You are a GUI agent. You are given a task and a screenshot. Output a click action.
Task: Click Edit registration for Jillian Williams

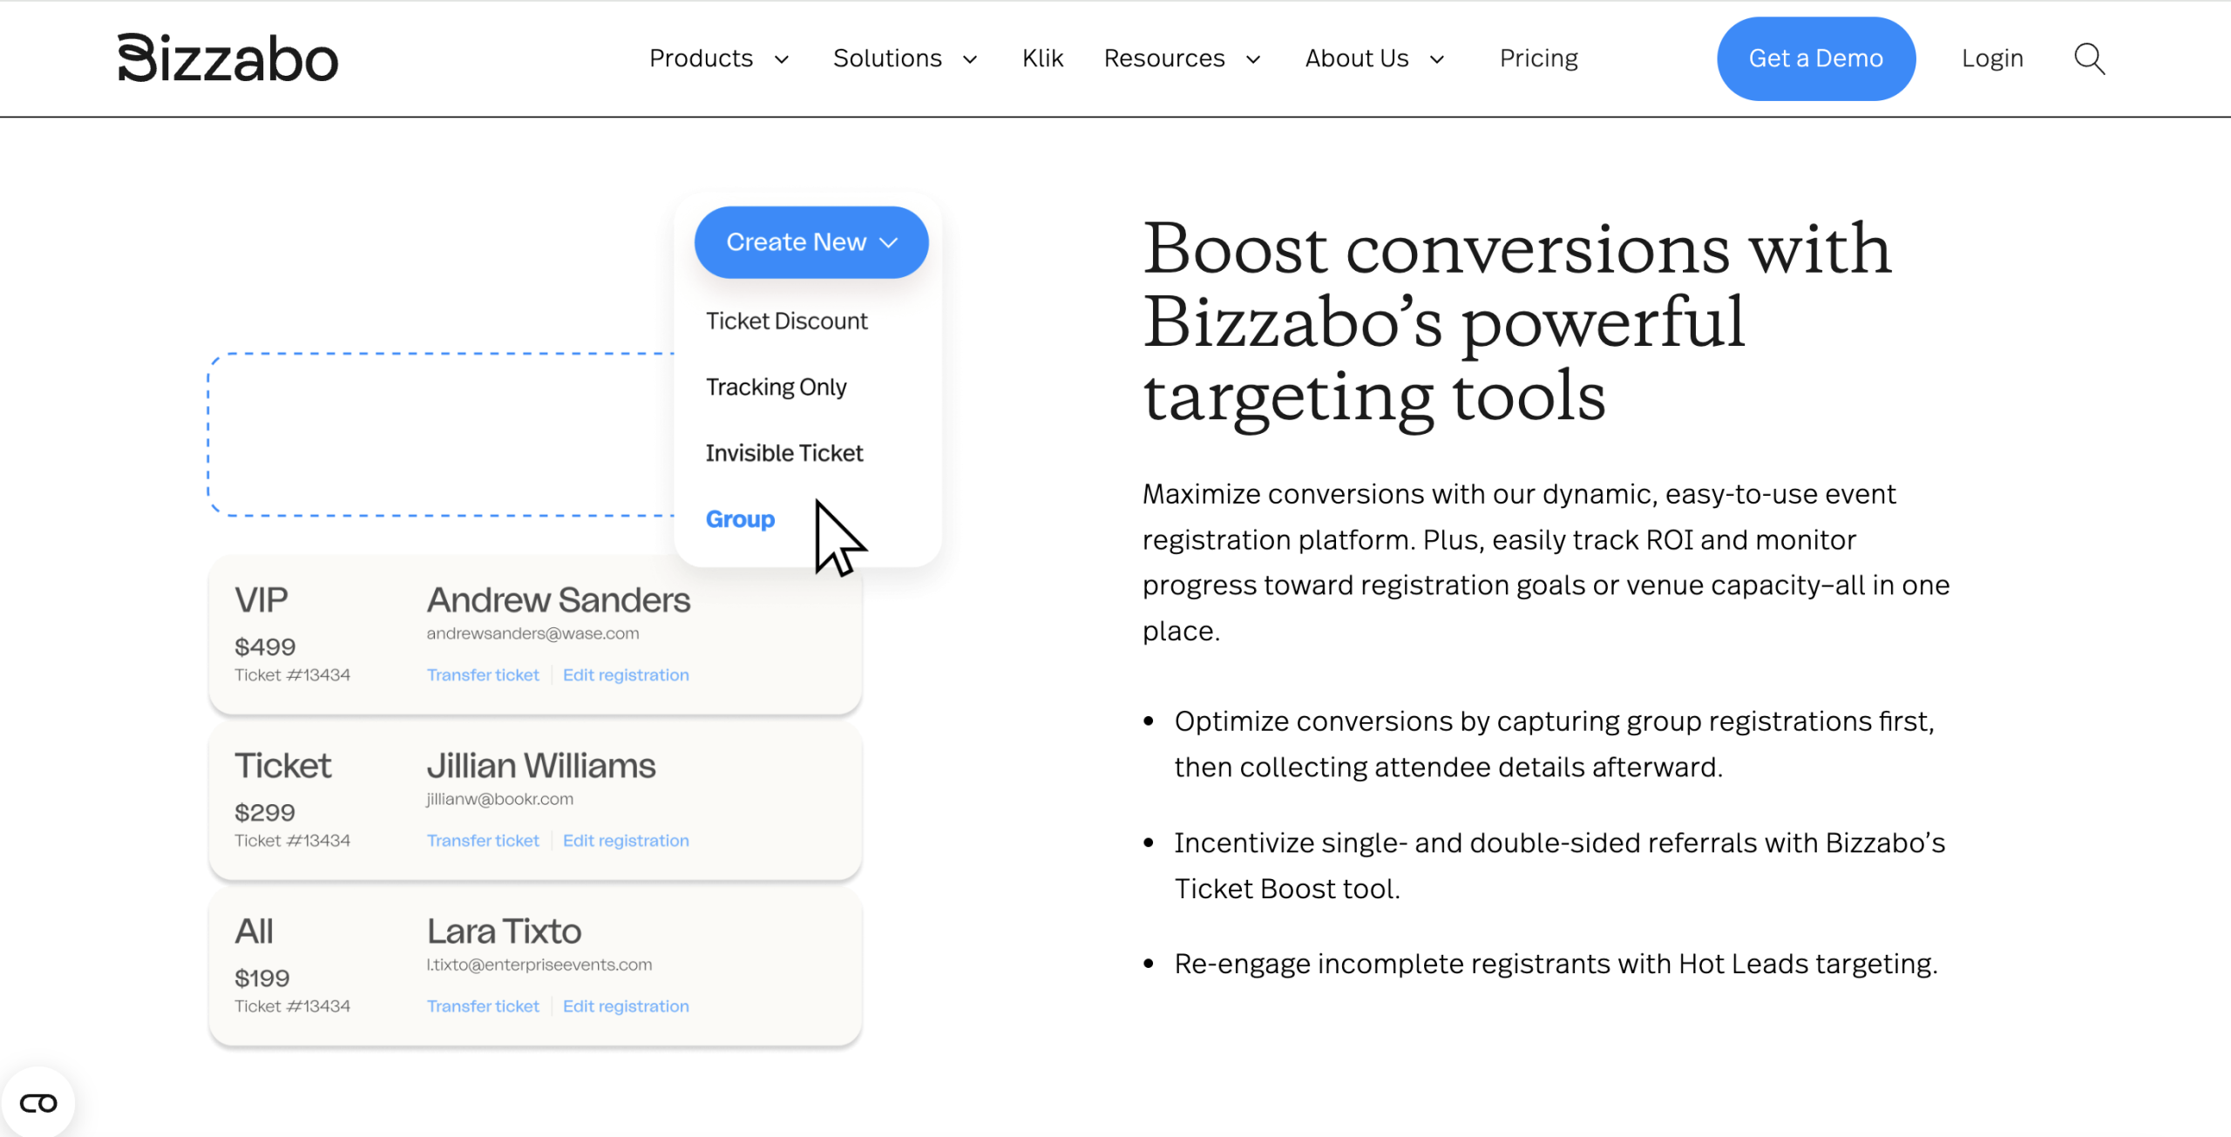coord(626,841)
